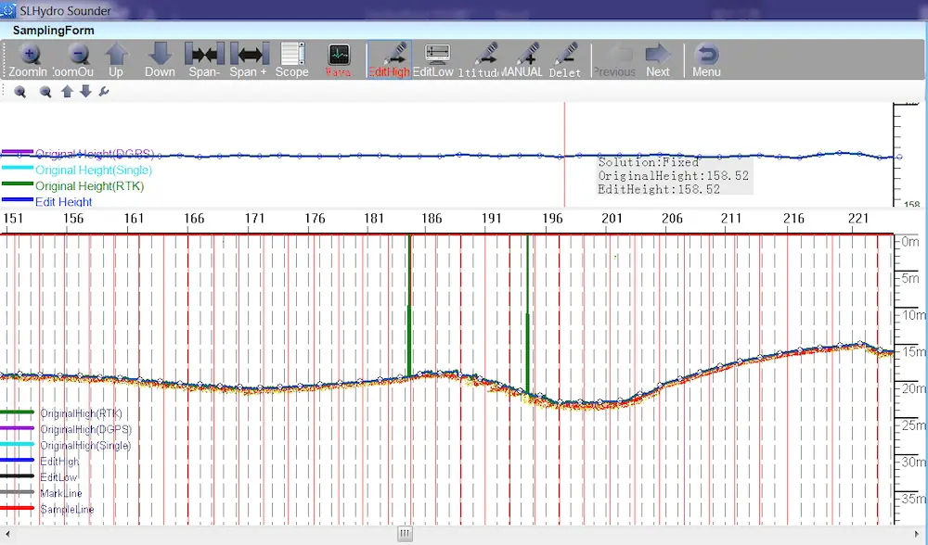
Task: Click the 35m depth axis label
Action: pos(913,499)
